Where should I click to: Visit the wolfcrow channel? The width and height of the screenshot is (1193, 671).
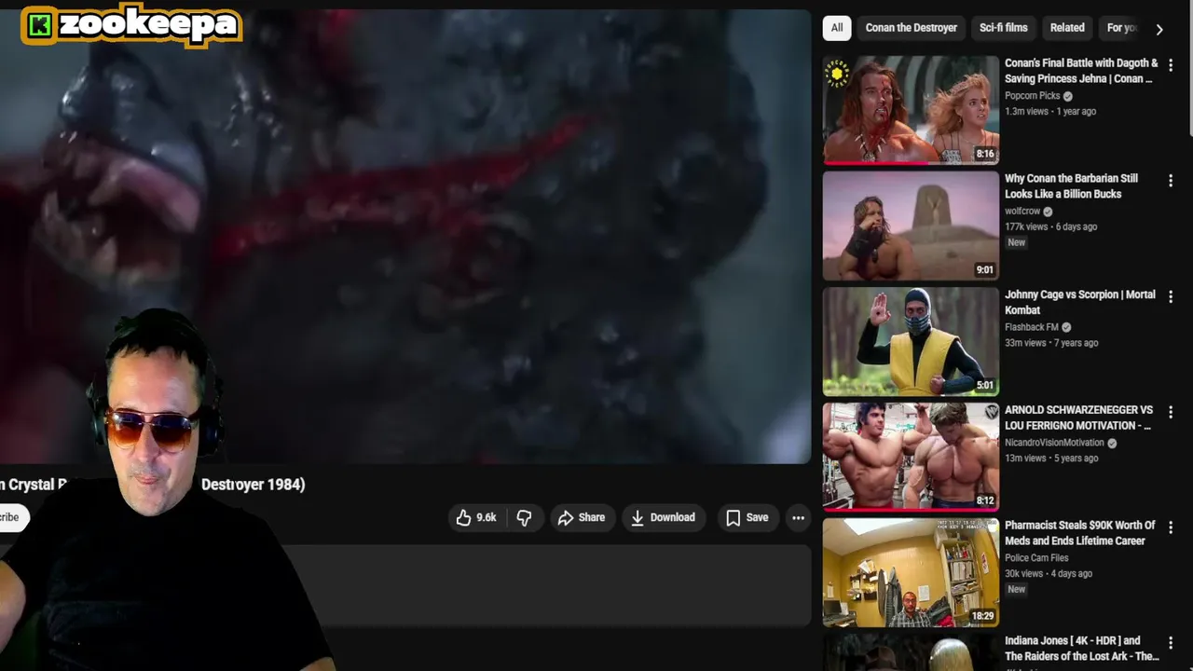[x=1022, y=212]
